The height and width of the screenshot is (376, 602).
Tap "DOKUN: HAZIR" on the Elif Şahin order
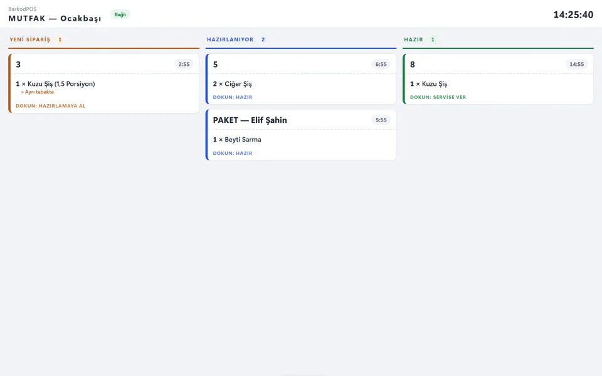[x=233, y=153]
